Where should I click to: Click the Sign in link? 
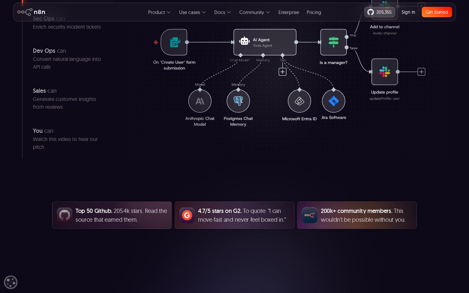(408, 12)
